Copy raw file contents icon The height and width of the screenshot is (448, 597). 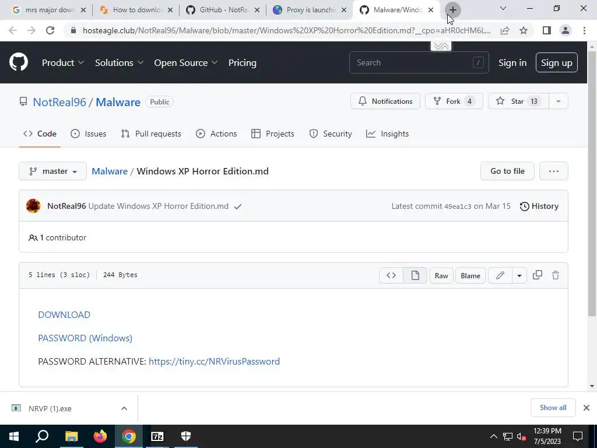point(537,275)
